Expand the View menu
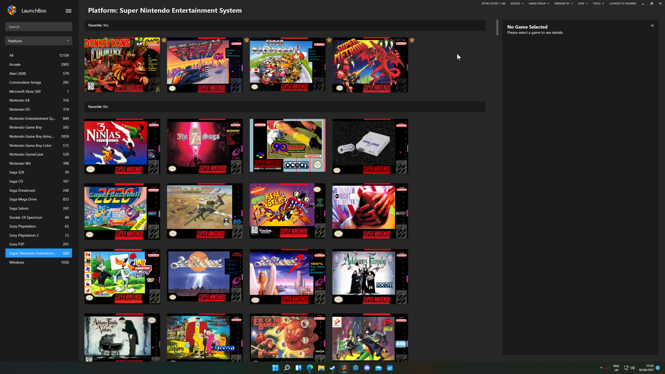This screenshot has width=665, height=374. click(583, 3)
